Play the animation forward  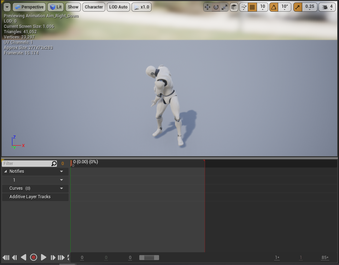click(43, 258)
